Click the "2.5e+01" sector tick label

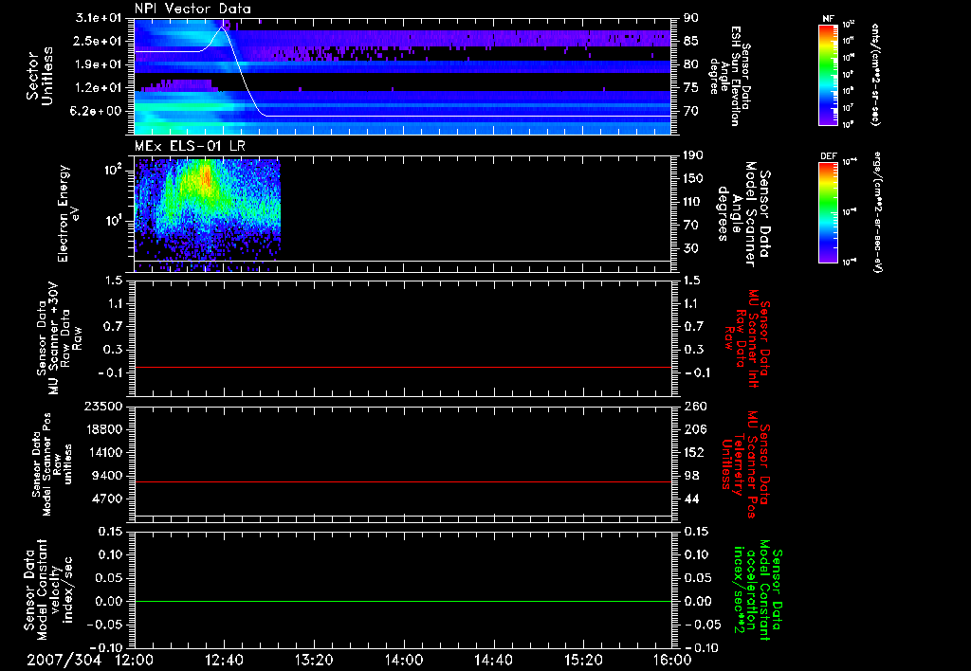point(99,41)
